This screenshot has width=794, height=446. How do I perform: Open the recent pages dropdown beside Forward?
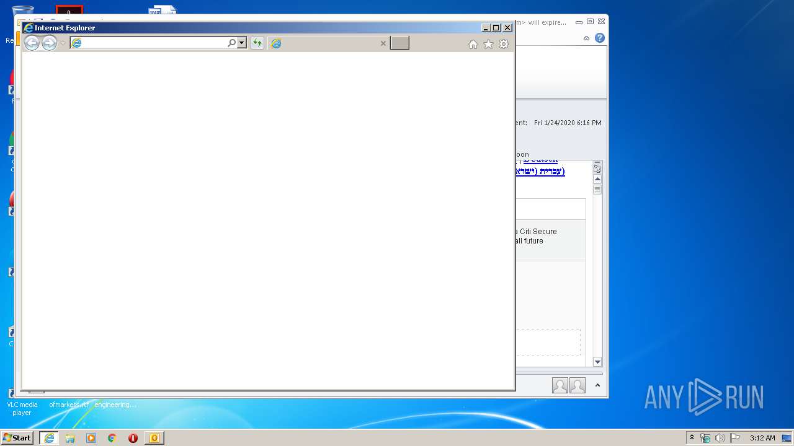pos(63,43)
